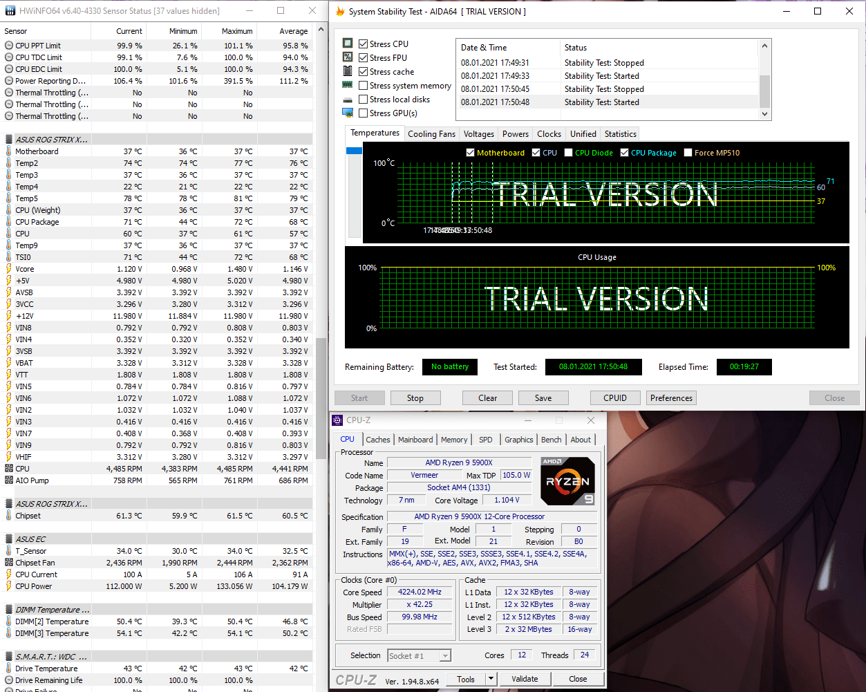Switch to Graphics tab in CPU-Z

pos(519,440)
